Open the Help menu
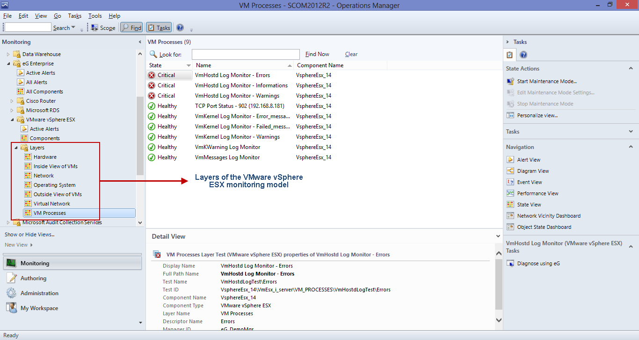 pyautogui.click(x=115, y=16)
